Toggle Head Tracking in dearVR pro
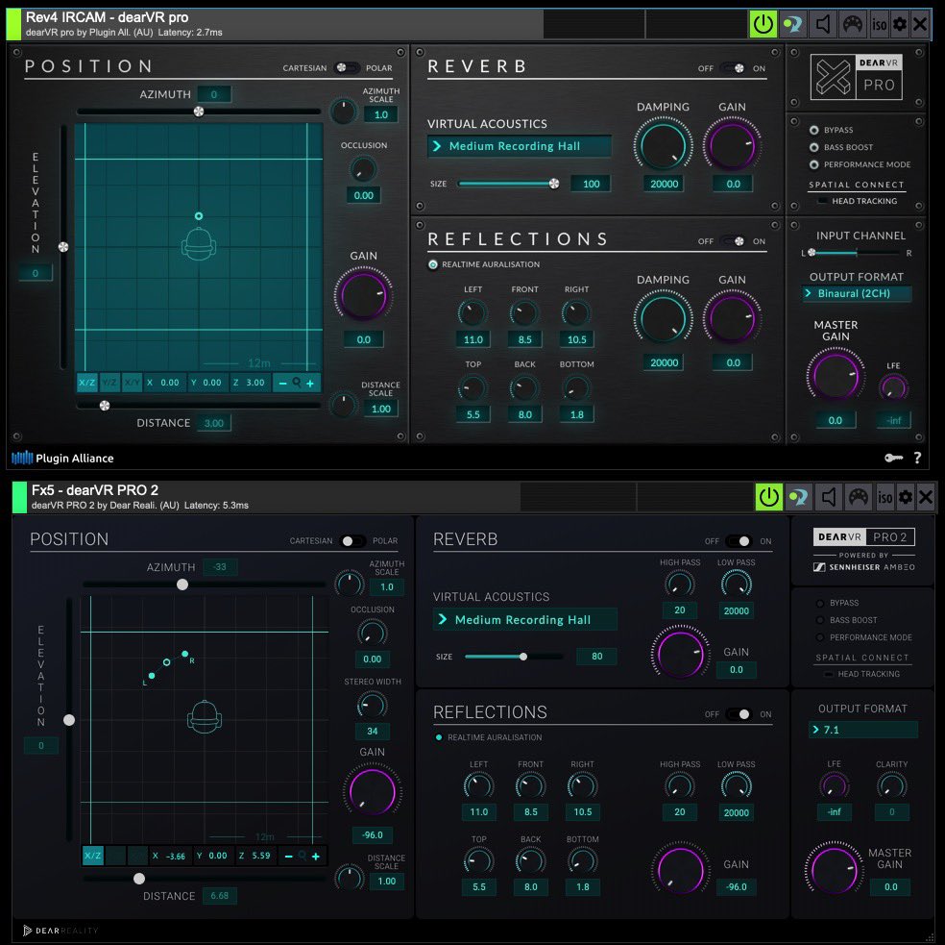This screenshot has width=945, height=945. [822, 201]
